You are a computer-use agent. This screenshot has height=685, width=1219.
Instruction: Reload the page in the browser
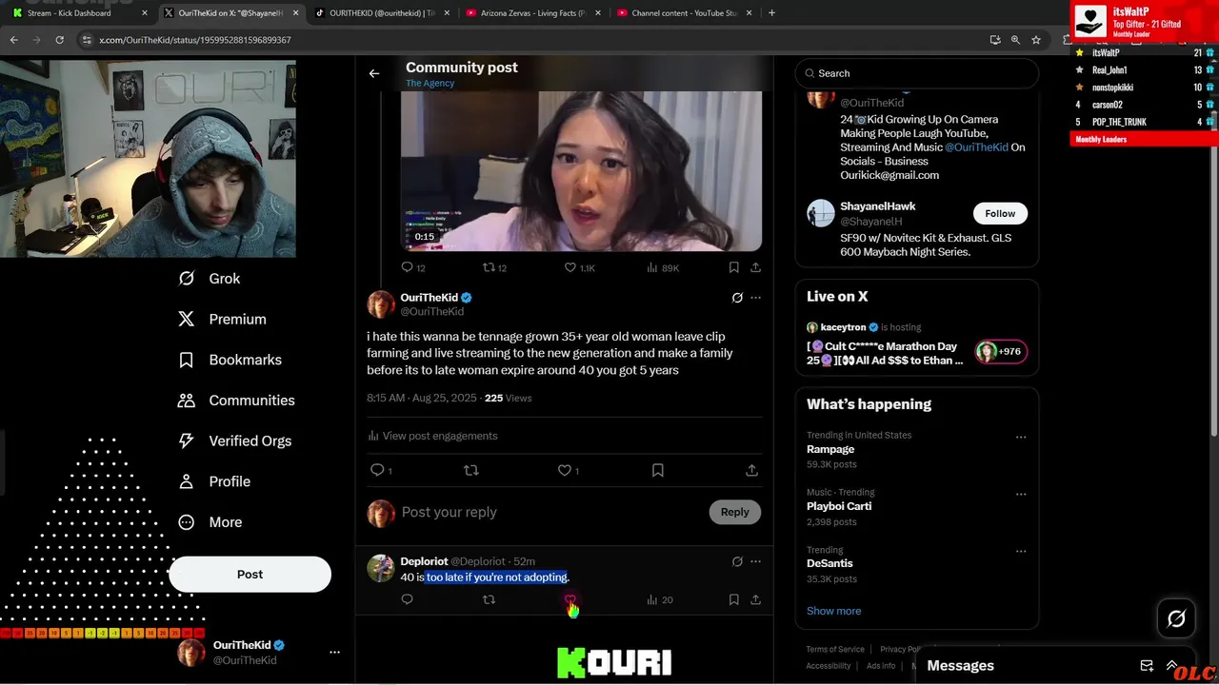(59, 40)
